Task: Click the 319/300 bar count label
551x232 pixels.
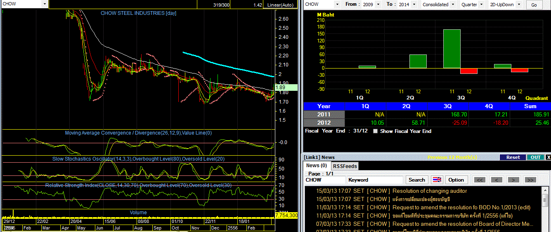Action: tap(222, 5)
